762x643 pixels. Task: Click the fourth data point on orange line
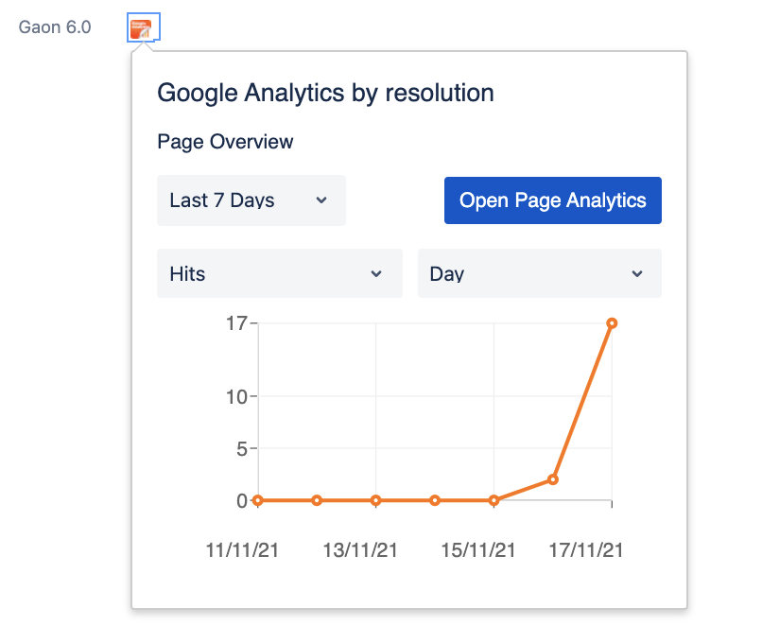[x=435, y=500]
